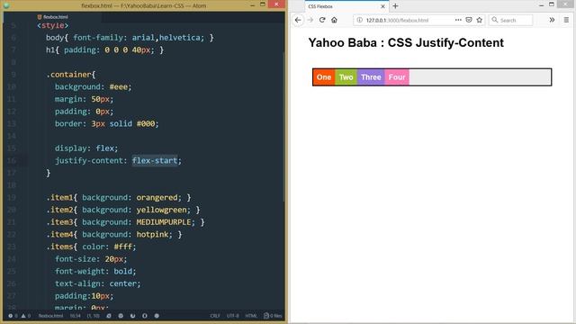Click the flexbox.html file name in status bar
Image resolution: width=576 pixels, height=324 pixels.
(x=51, y=316)
